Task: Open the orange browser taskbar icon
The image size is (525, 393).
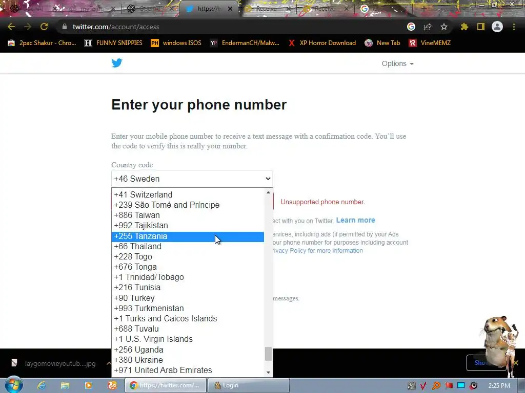Action: (x=112, y=385)
